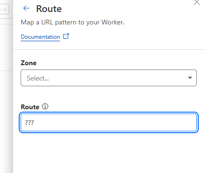204x173 pixels.
Task: Click the middle of Zone select box
Action: click(108, 78)
